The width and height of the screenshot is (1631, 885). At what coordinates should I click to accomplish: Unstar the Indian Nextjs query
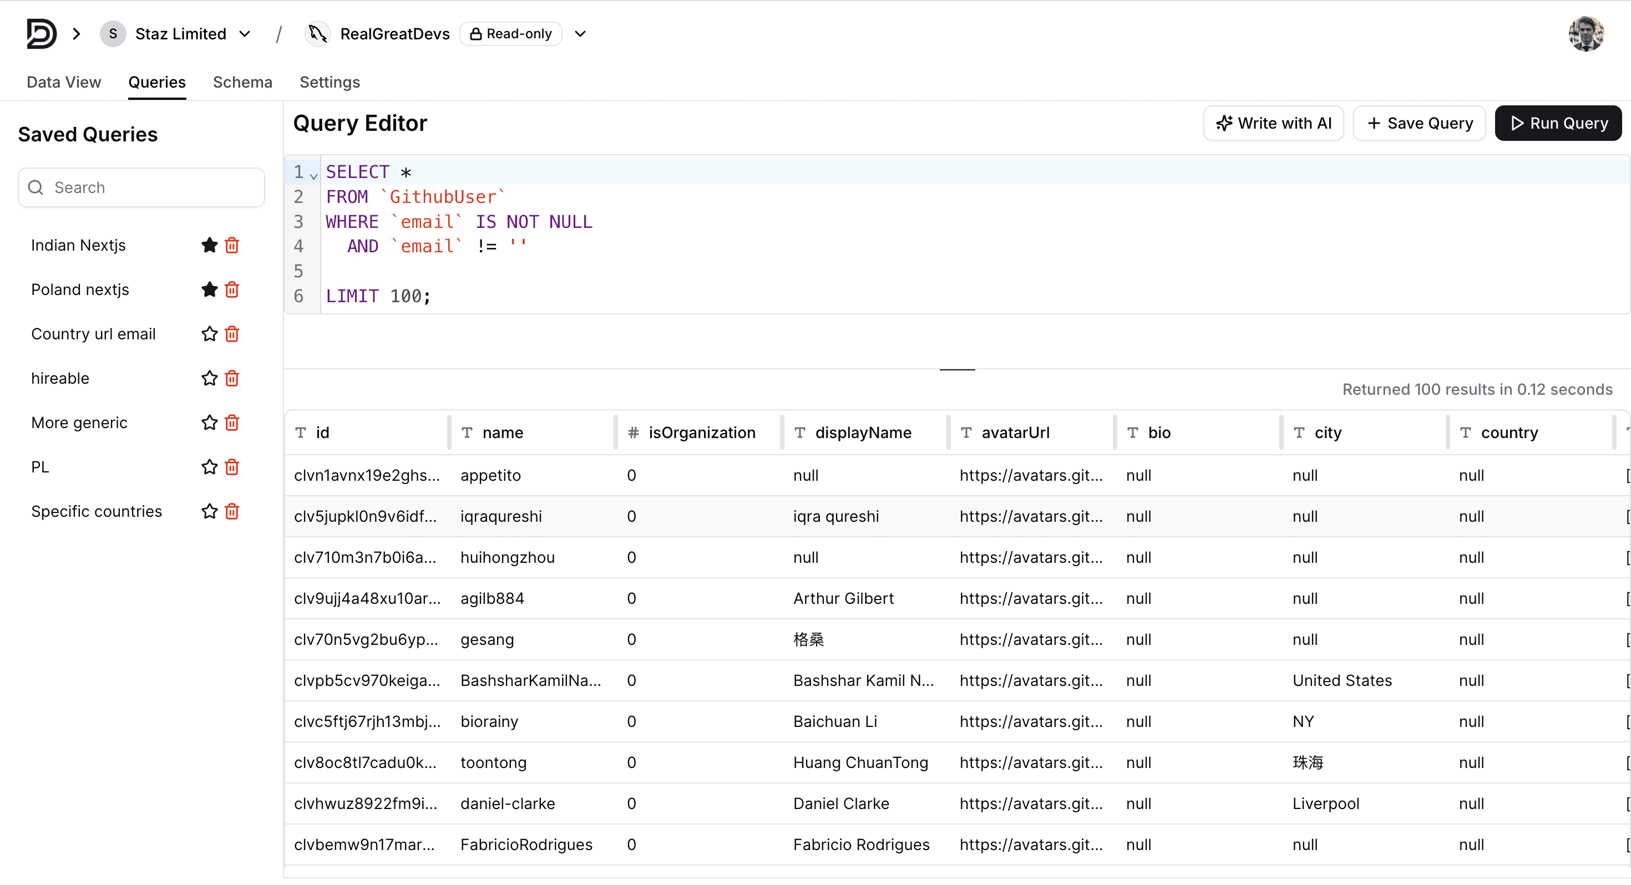click(210, 245)
